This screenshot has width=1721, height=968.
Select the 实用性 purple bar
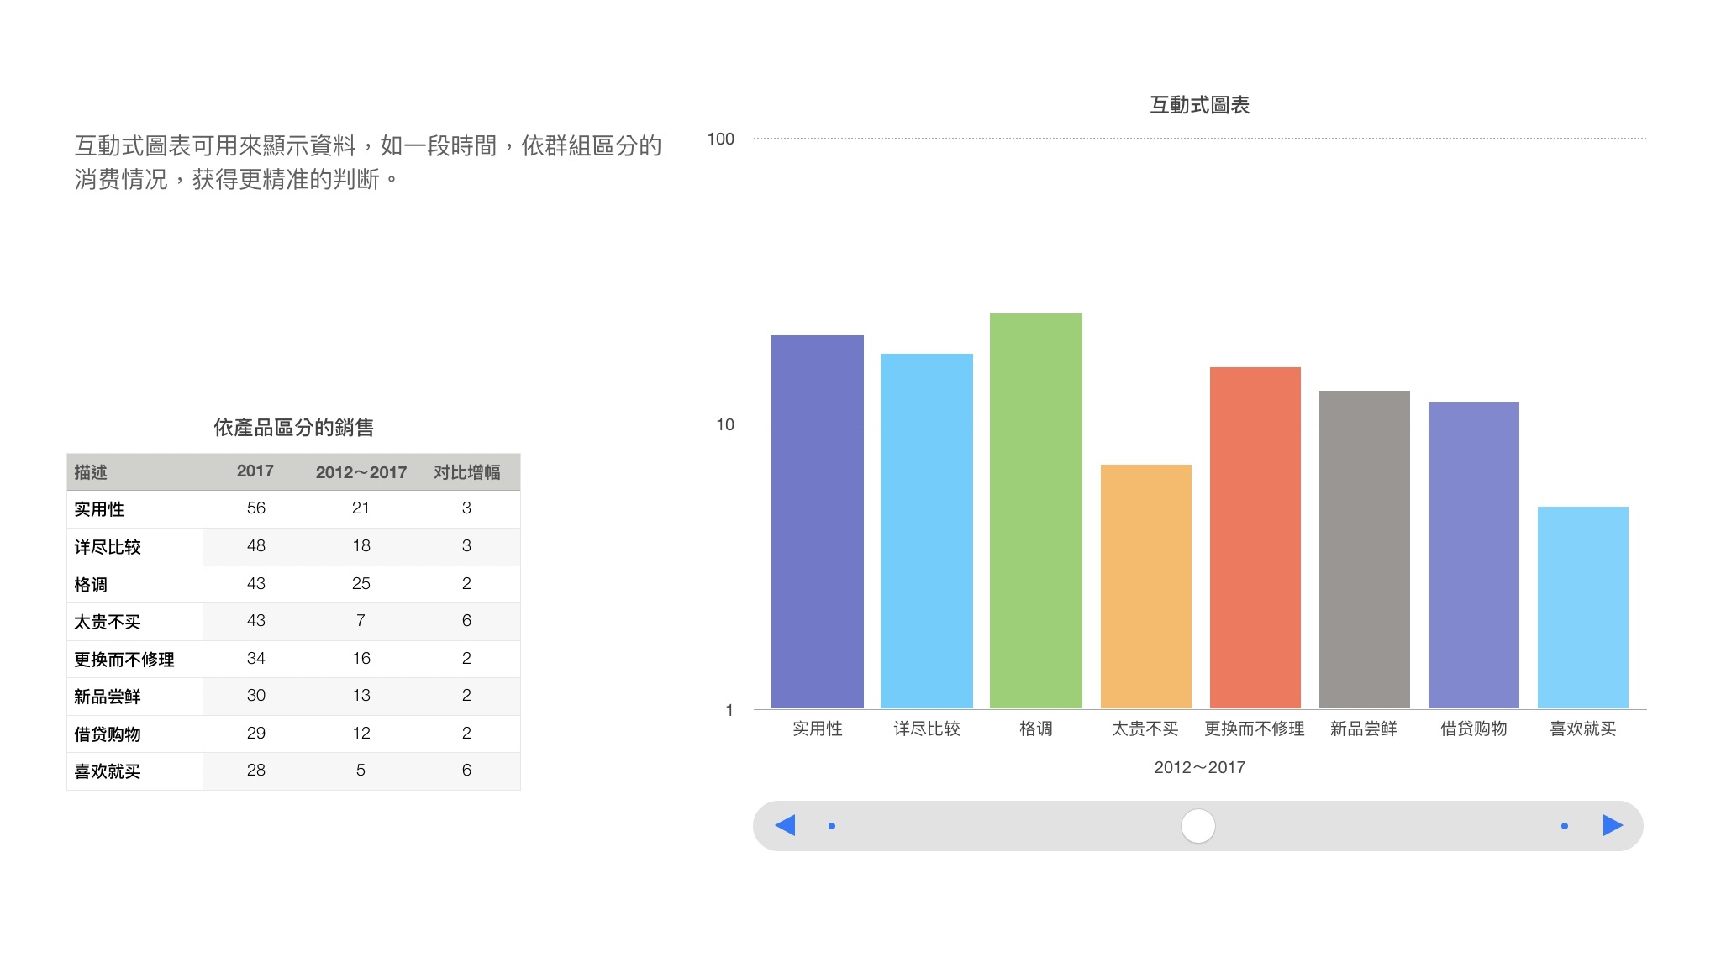click(x=818, y=522)
